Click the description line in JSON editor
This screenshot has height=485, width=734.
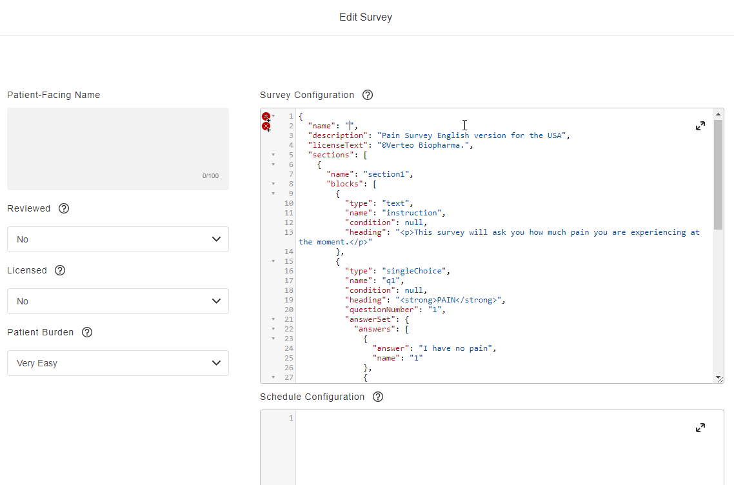coord(439,135)
